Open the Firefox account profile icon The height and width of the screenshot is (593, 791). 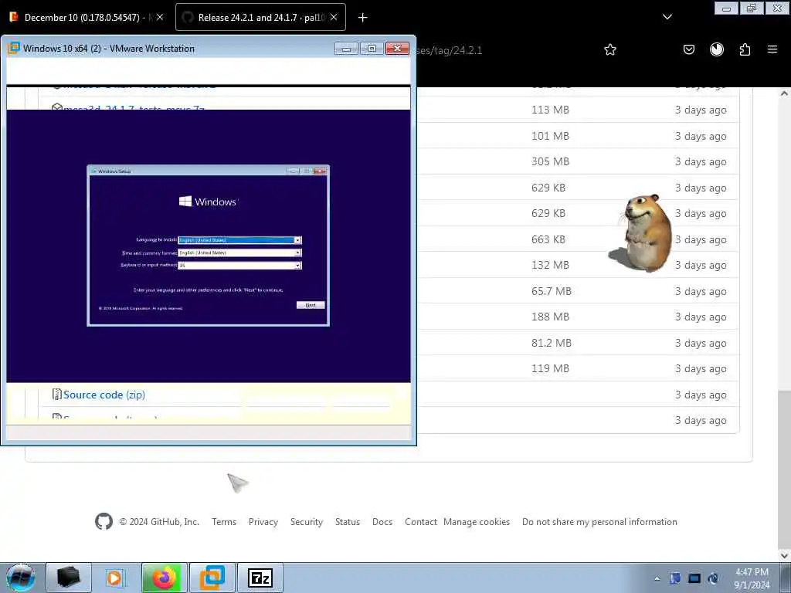717,49
